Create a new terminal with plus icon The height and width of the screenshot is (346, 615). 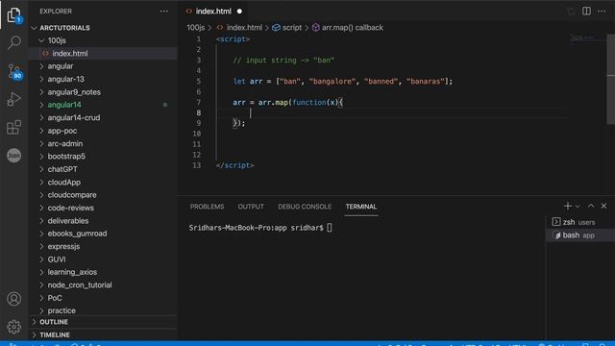point(567,206)
